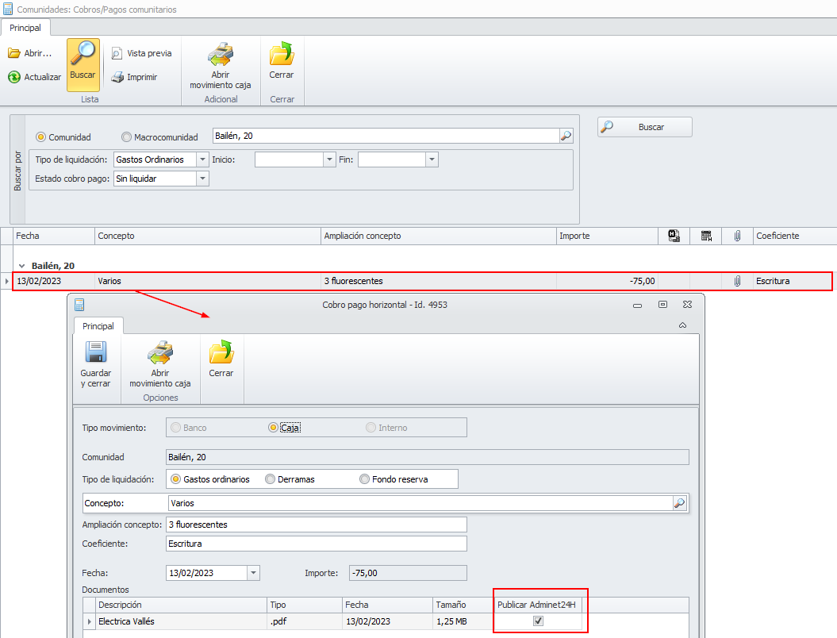Click the Abrir folder icon in main ribbon

coord(13,53)
